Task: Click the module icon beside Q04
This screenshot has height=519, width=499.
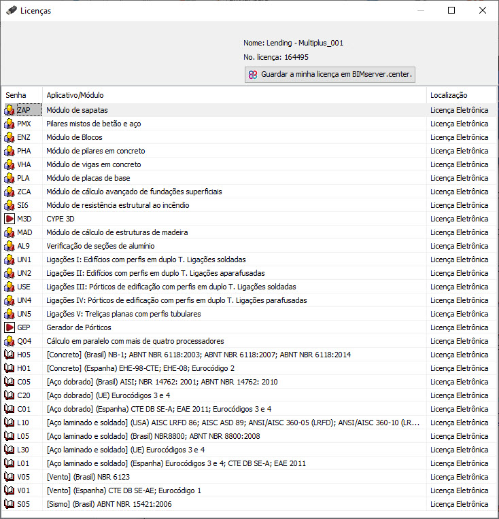Action: click(x=10, y=341)
